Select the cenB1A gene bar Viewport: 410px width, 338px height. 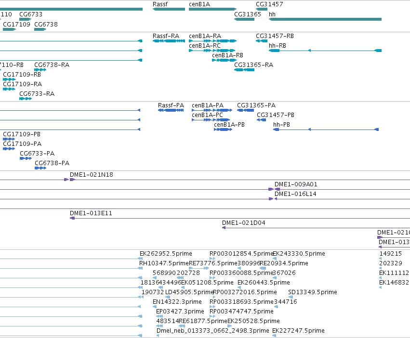(212, 9)
